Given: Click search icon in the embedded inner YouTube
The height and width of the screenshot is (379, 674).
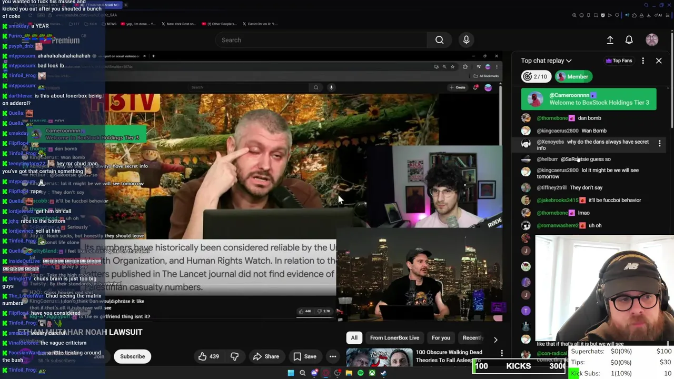Looking at the screenshot, I should (316, 87).
